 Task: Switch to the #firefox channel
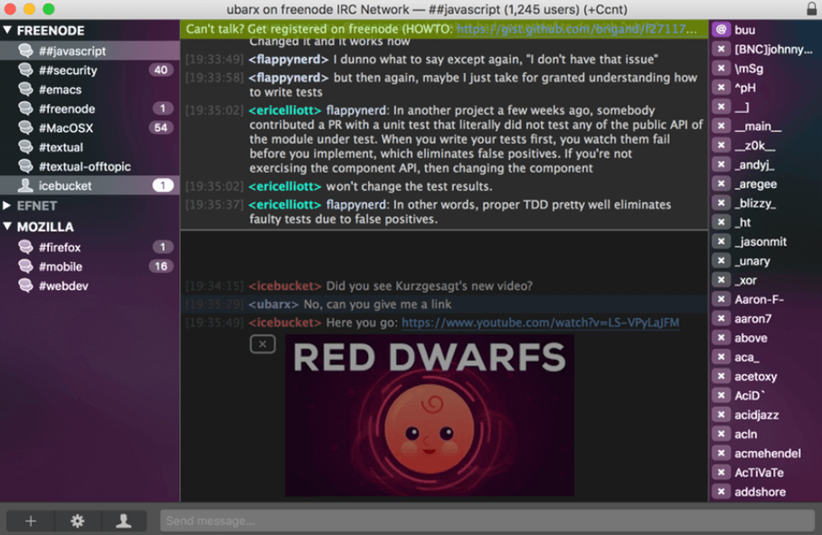90,248
